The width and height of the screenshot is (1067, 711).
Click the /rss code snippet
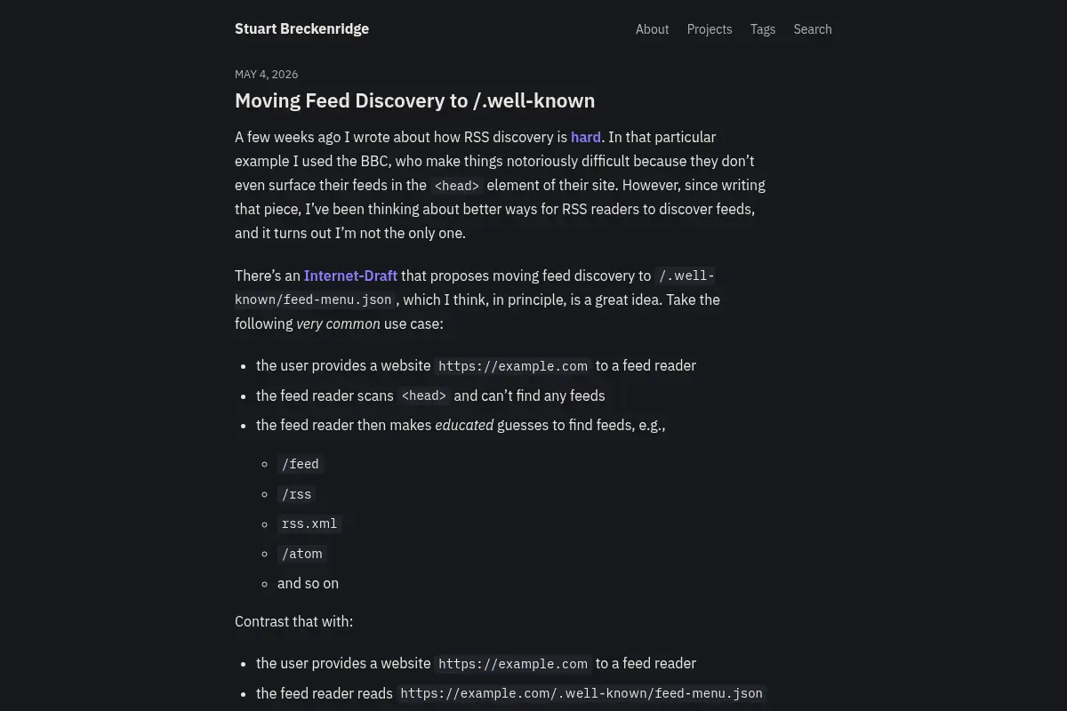pyautogui.click(x=297, y=494)
